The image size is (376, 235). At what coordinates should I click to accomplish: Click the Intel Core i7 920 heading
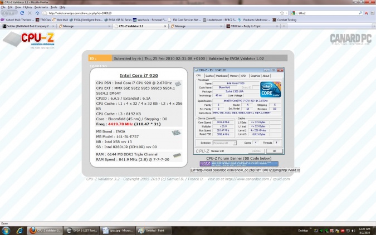pyautogui.click(x=139, y=76)
